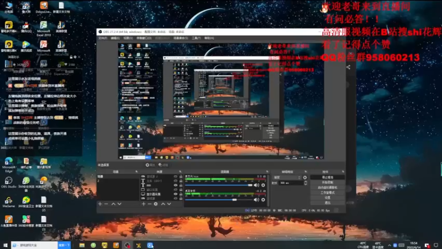Open Microsoft Excel 2010 desktop icon
The width and height of the screenshot is (442, 249).
point(44,29)
